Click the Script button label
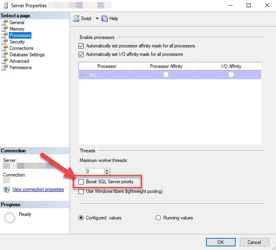 click(x=86, y=18)
